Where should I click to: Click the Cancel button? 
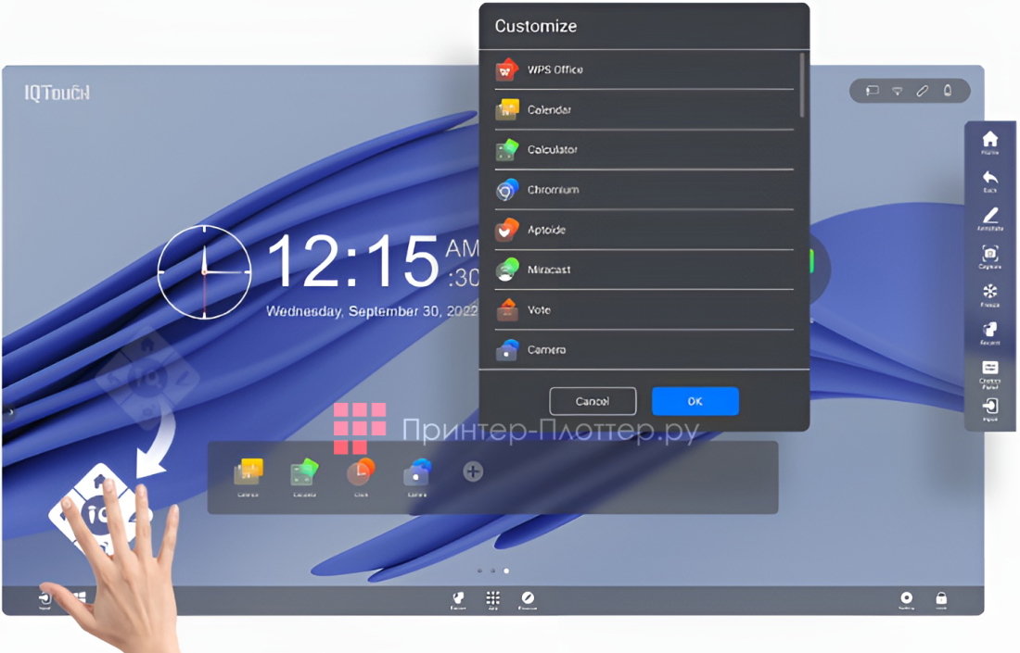point(593,401)
